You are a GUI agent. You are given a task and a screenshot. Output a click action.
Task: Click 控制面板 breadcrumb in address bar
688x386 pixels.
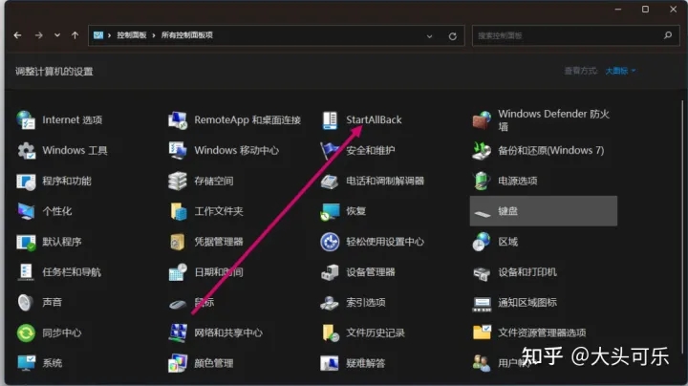point(132,35)
